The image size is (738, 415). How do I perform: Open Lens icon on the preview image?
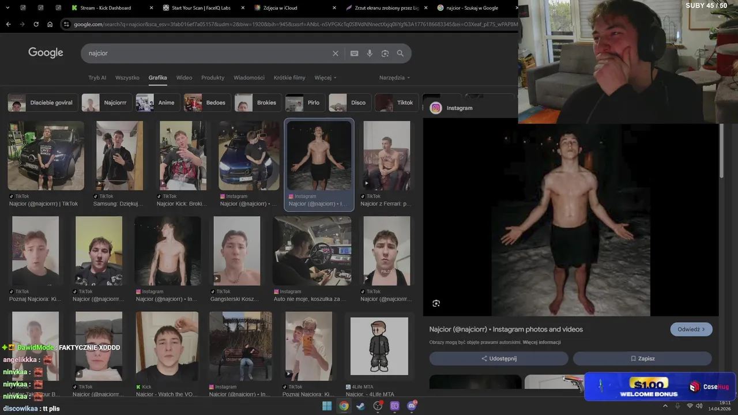[x=436, y=303]
